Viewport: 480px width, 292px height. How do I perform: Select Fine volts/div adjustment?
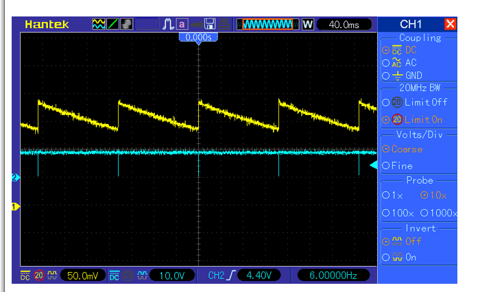coord(398,166)
